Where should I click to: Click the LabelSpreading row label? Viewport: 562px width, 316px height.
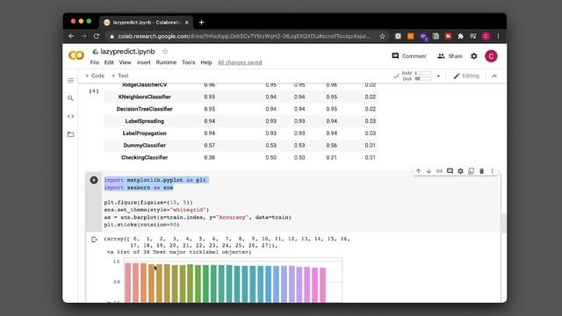point(144,121)
